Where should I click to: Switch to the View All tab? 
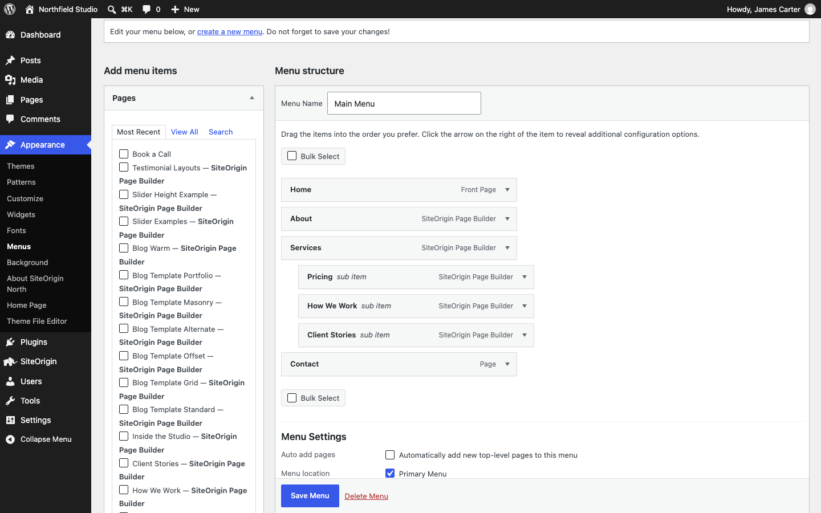tap(184, 132)
